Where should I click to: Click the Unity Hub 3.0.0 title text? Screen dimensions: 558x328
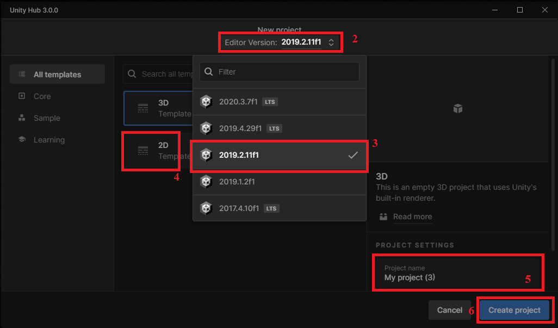(x=34, y=10)
